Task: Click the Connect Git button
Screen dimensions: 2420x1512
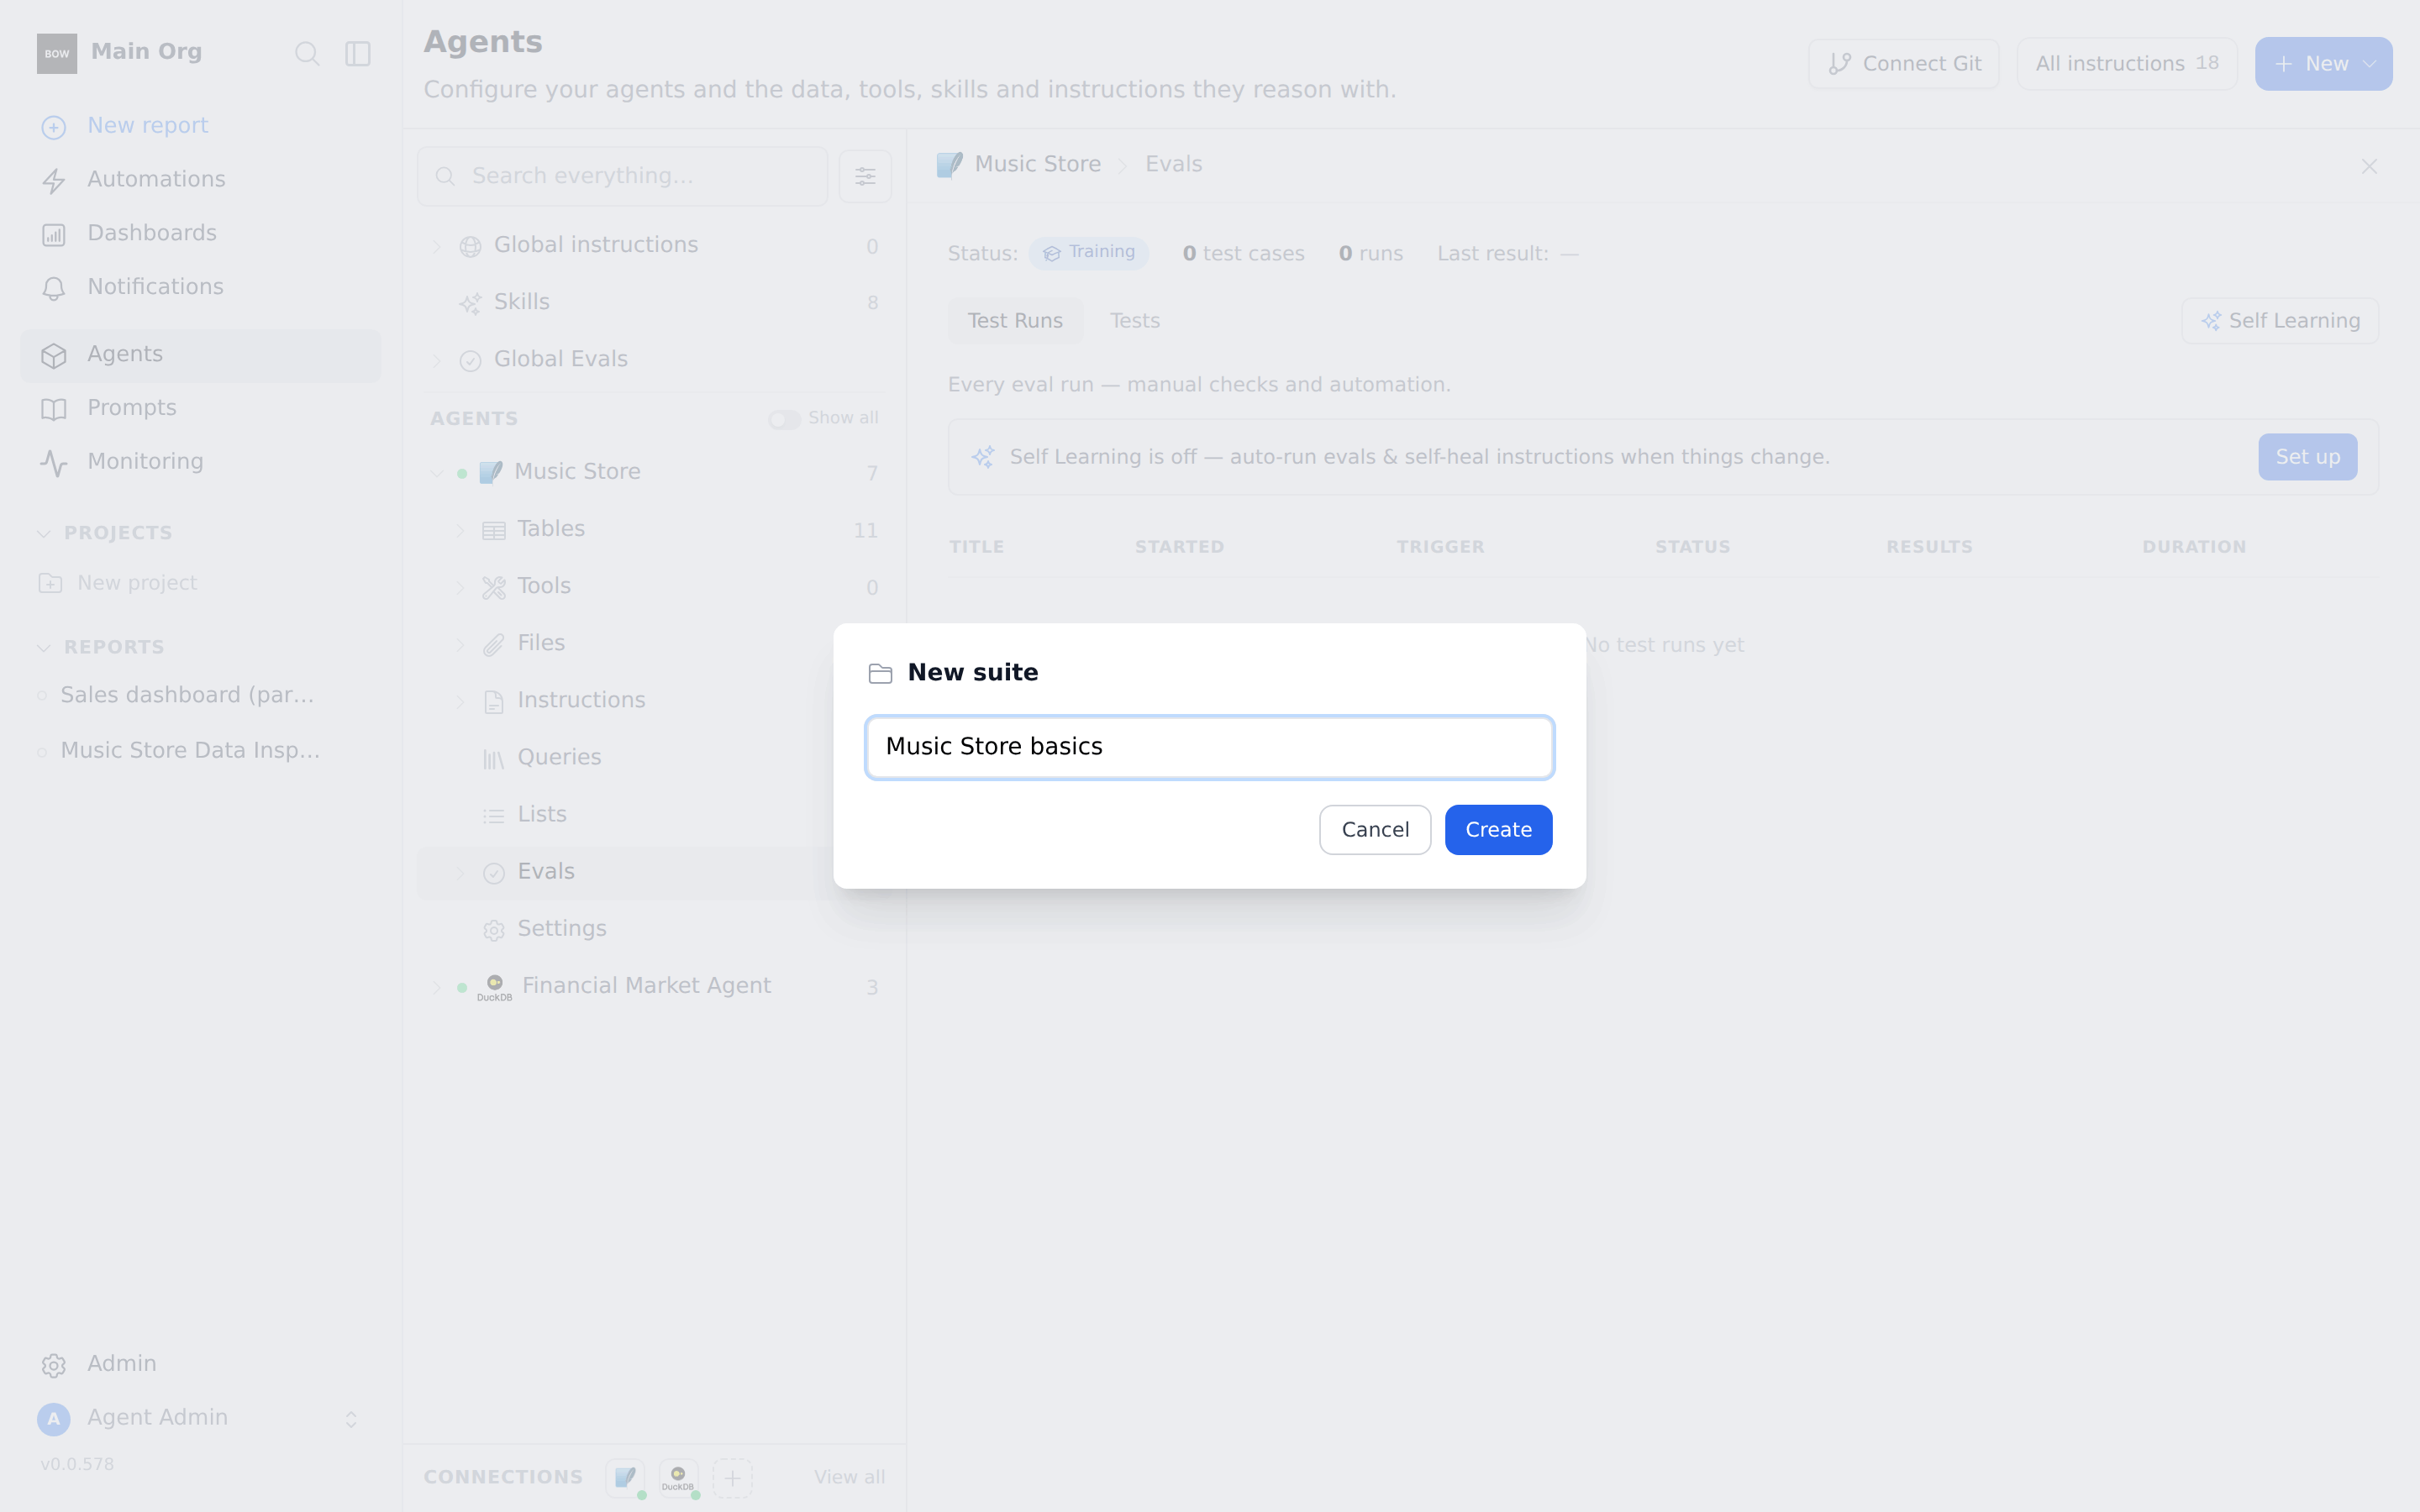Action: pyautogui.click(x=1903, y=64)
